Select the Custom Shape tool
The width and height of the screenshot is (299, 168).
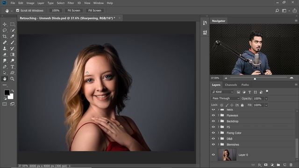(13, 73)
